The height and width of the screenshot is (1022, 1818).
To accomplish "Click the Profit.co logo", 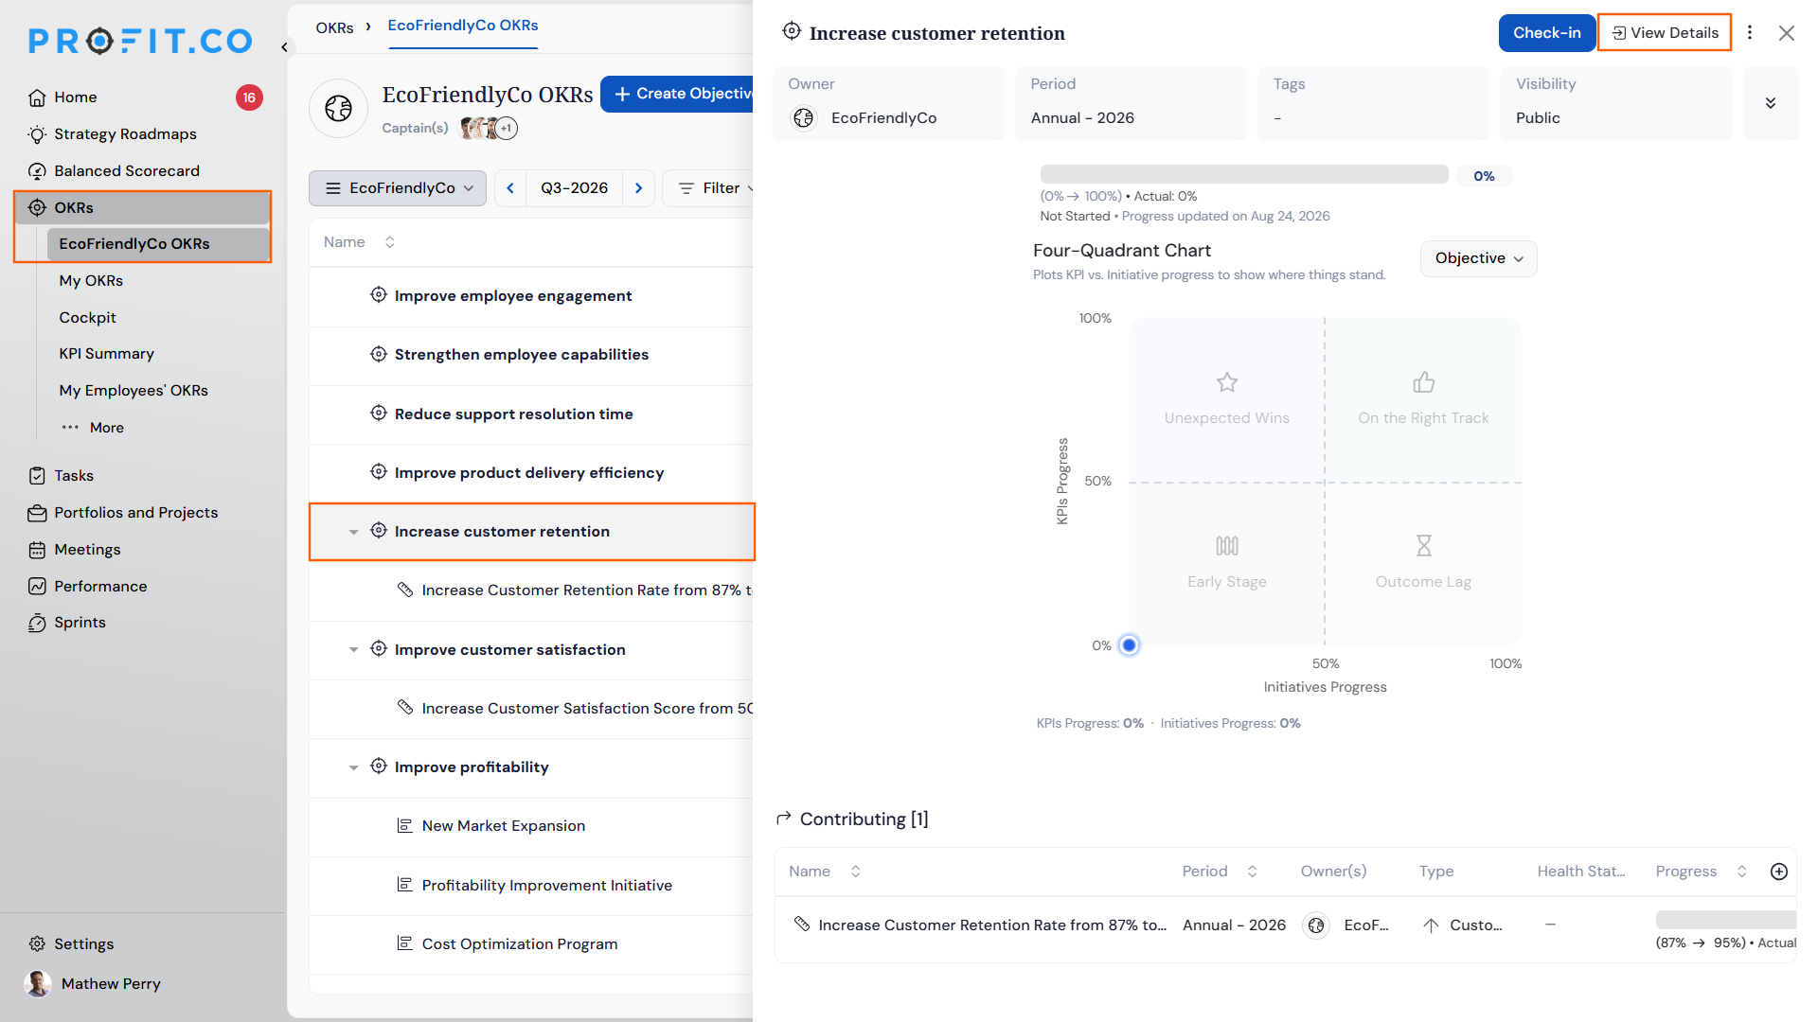I will [140, 41].
